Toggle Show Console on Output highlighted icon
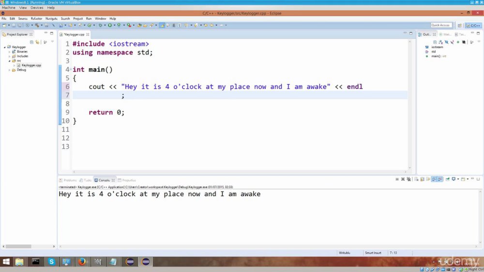484x272 pixels. [440, 179]
